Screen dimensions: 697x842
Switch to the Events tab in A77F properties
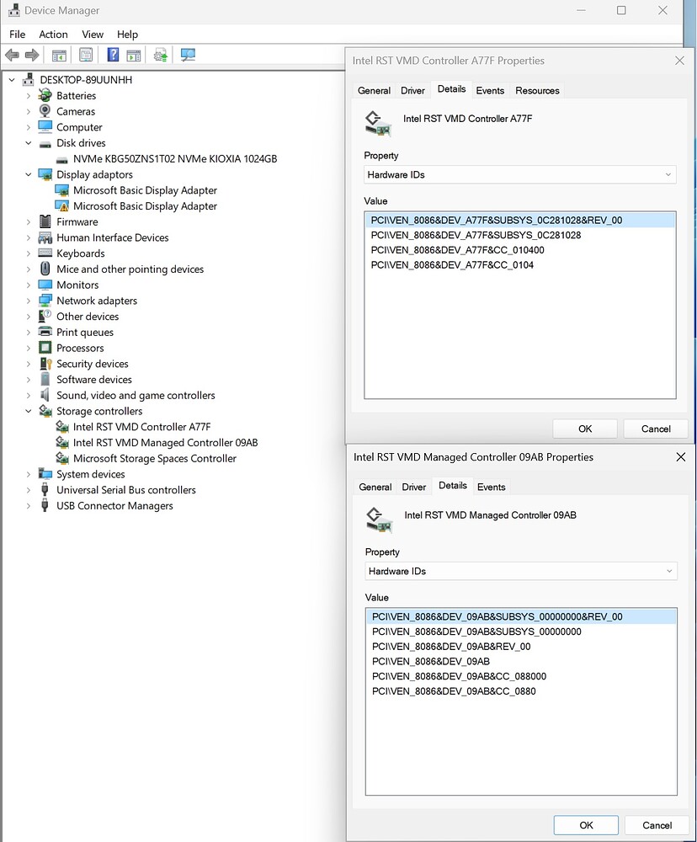[x=490, y=90]
